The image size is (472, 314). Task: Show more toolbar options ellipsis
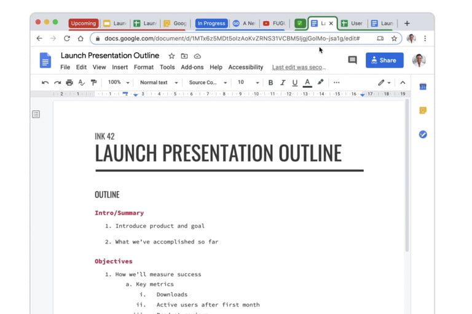(x=337, y=82)
